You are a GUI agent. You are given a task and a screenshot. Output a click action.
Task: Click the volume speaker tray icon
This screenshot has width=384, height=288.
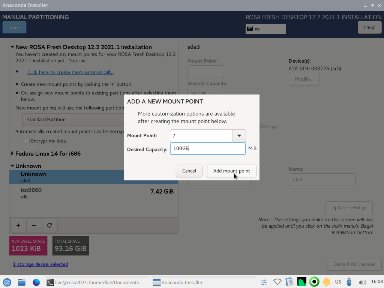362,282
